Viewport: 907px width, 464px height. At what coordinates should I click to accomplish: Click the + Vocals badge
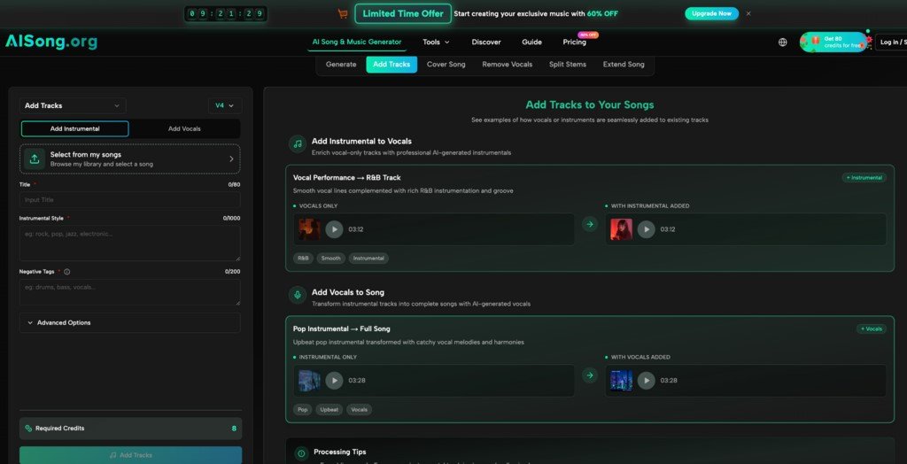[x=872, y=329]
